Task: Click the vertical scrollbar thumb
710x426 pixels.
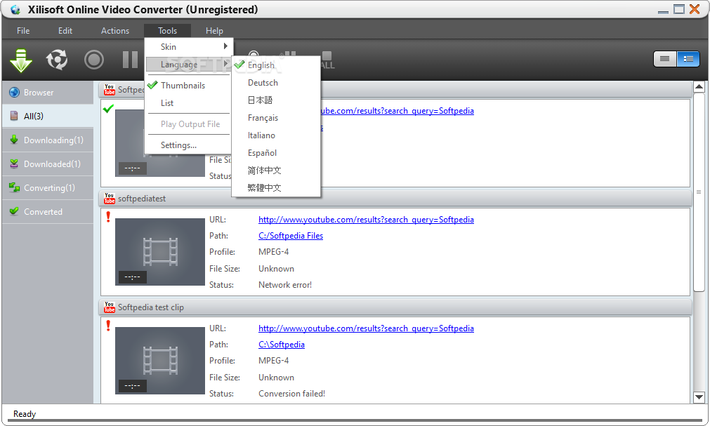Action: 699,192
